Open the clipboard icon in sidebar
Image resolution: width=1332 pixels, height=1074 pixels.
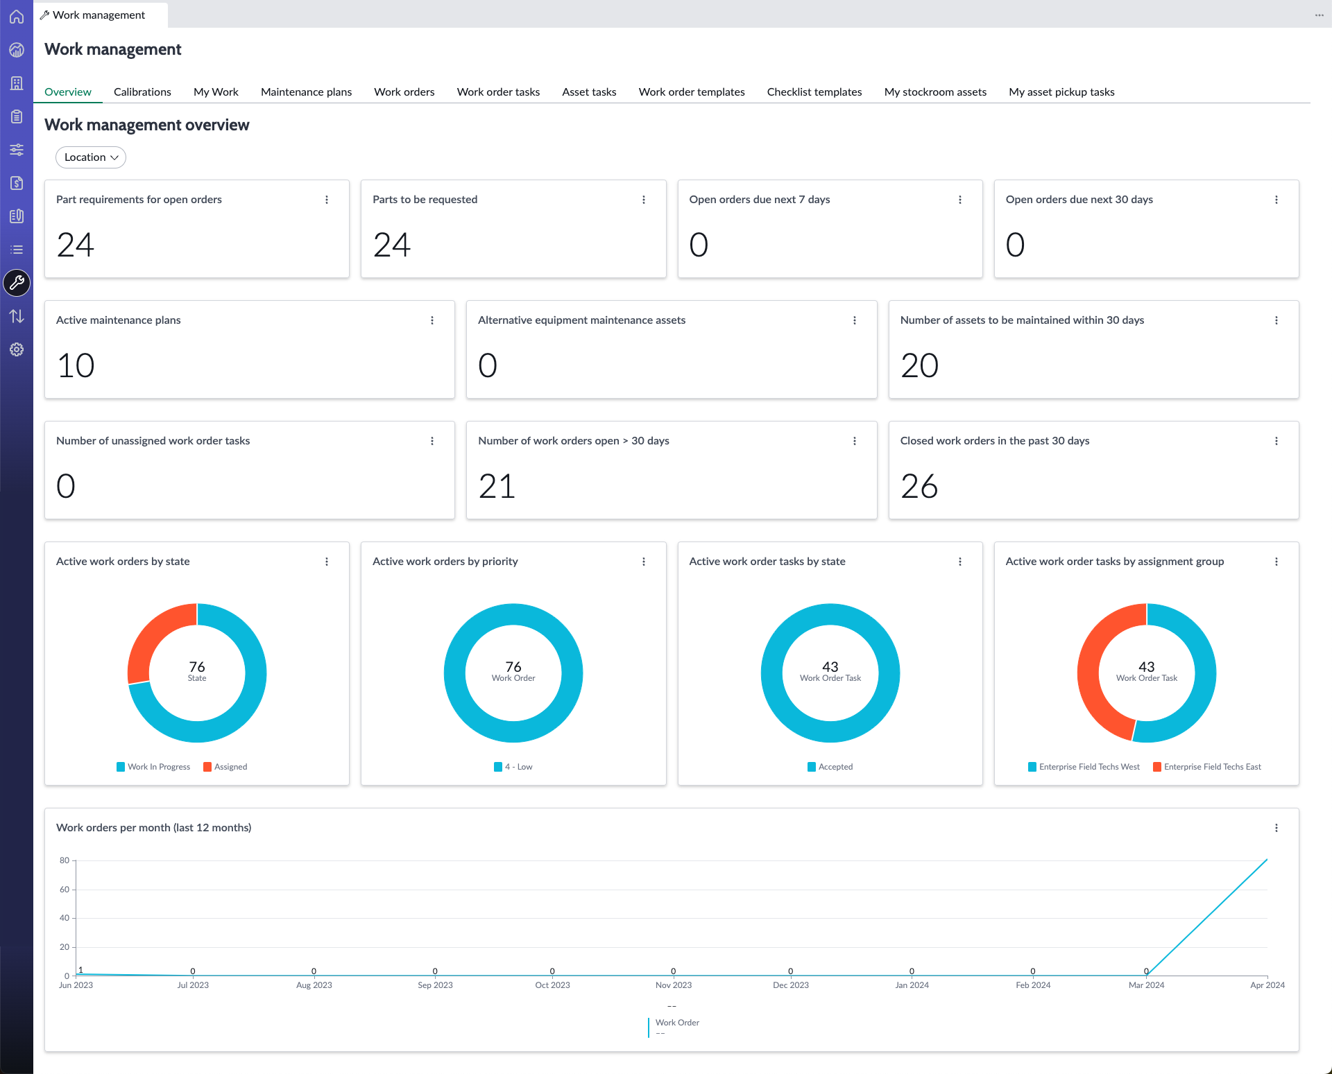17,116
